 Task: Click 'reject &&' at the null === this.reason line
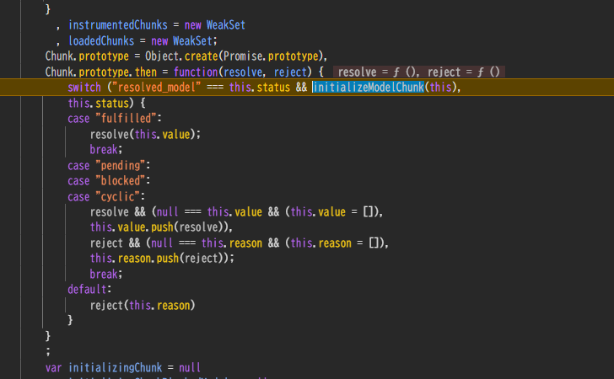click(x=115, y=243)
